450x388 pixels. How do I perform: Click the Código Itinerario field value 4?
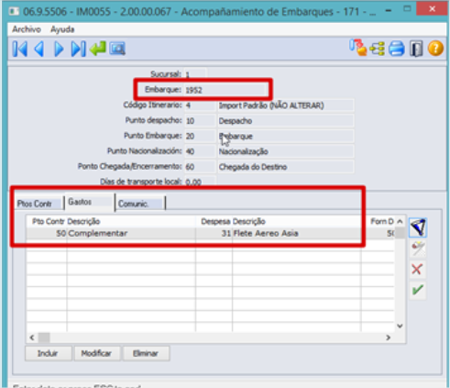[200, 105]
